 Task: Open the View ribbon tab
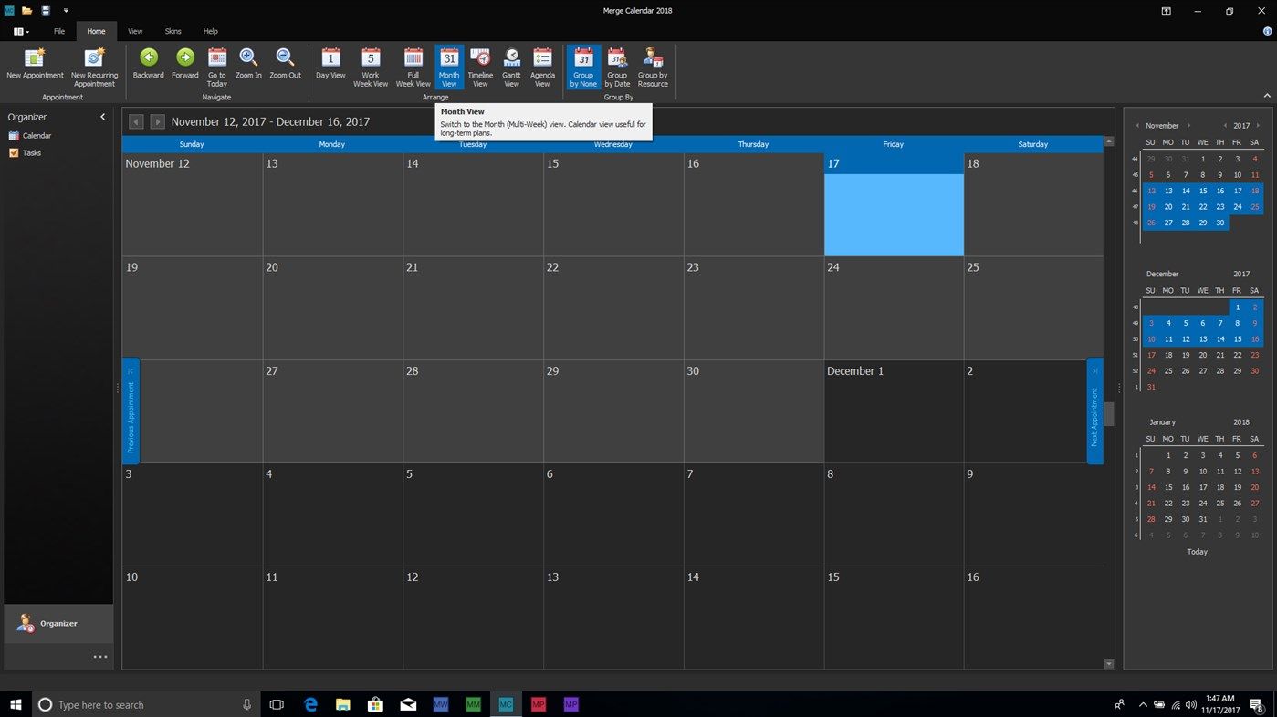pyautogui.click(x=134, y=30)
